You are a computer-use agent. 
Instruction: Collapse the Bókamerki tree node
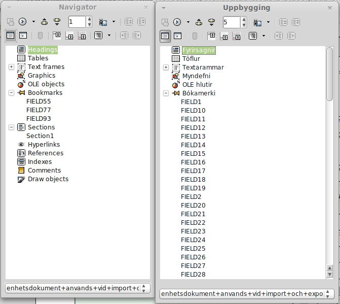click(166, 93)
